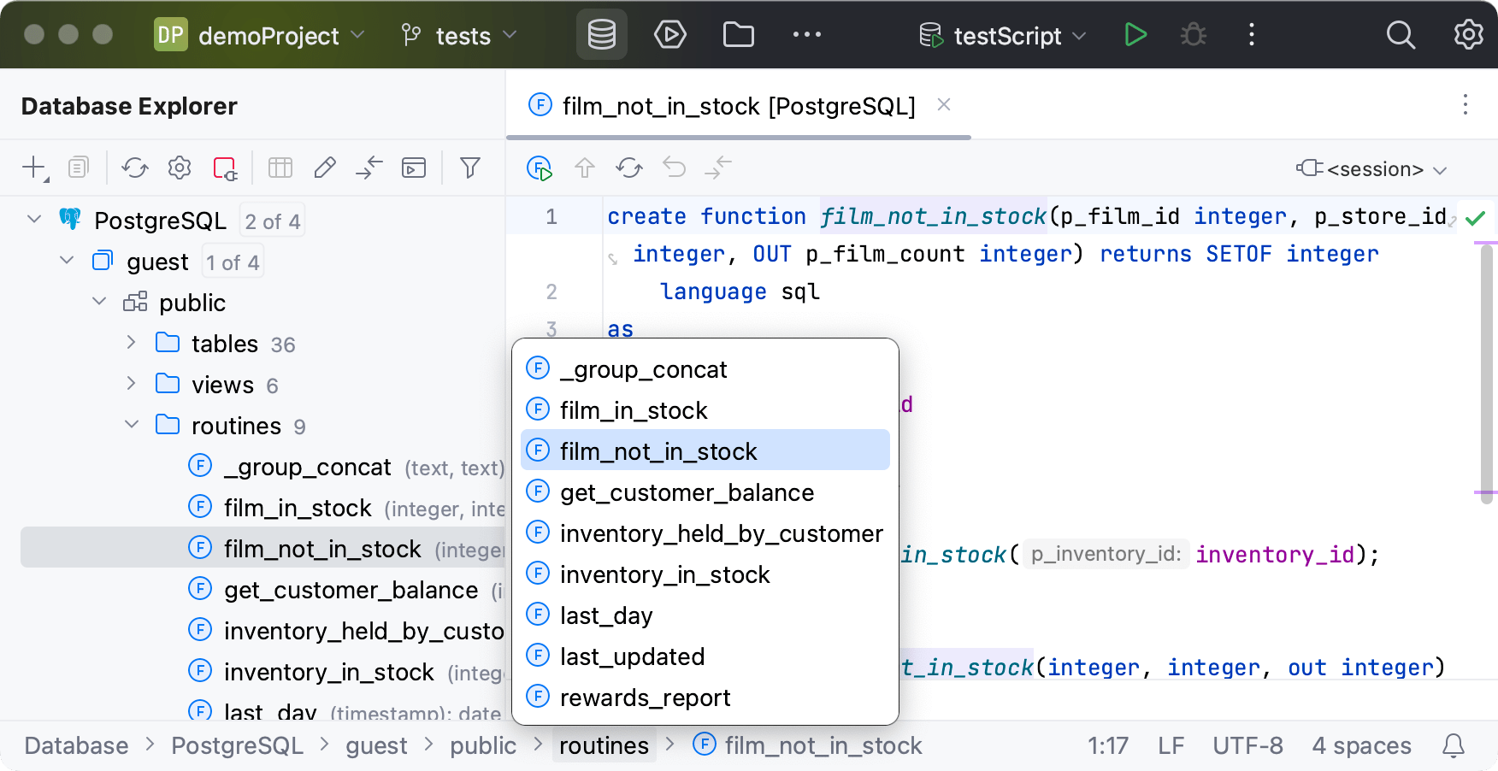Open the notifications bell icon

(1454, 746)
